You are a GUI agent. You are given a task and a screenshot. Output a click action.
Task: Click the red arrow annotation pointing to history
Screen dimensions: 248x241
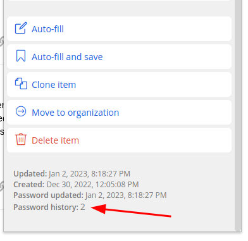tap(131, 211)
